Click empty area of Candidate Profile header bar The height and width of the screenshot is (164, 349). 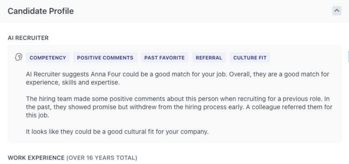(200, 11)
